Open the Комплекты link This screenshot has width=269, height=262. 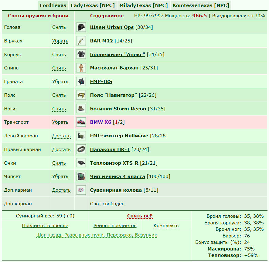166,226
